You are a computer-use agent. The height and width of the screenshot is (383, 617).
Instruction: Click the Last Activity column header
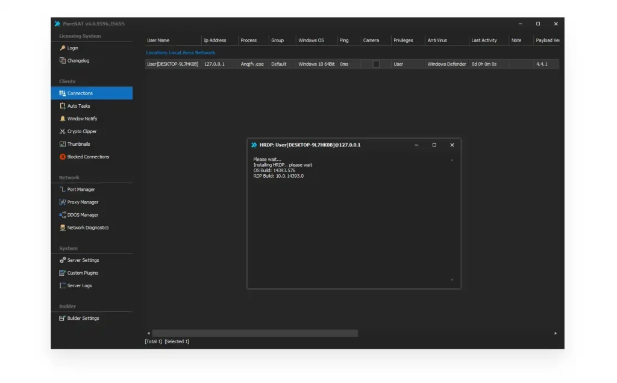[484, 40]
